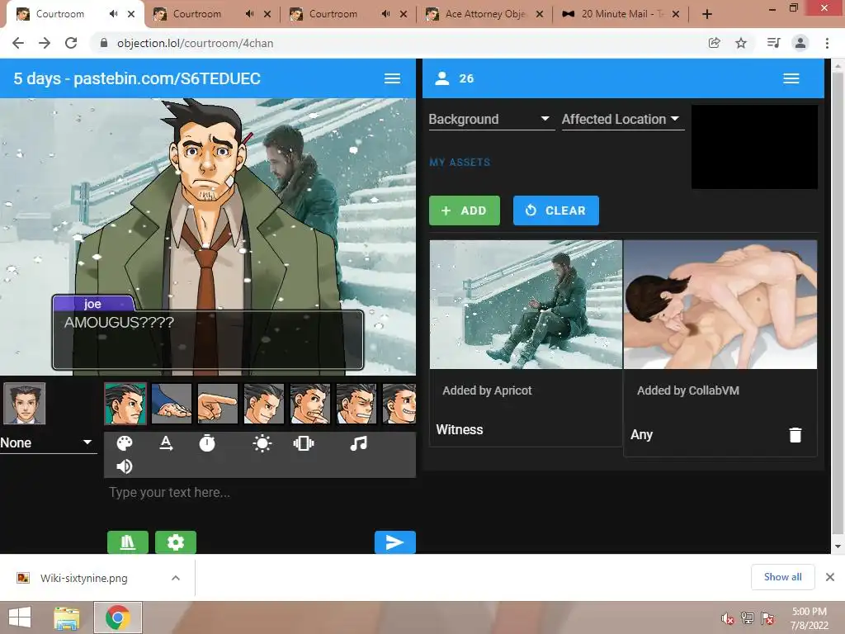Screen dimensions: 845x634
Task: Open the Windows Start menu
Action: pos(20,617)
